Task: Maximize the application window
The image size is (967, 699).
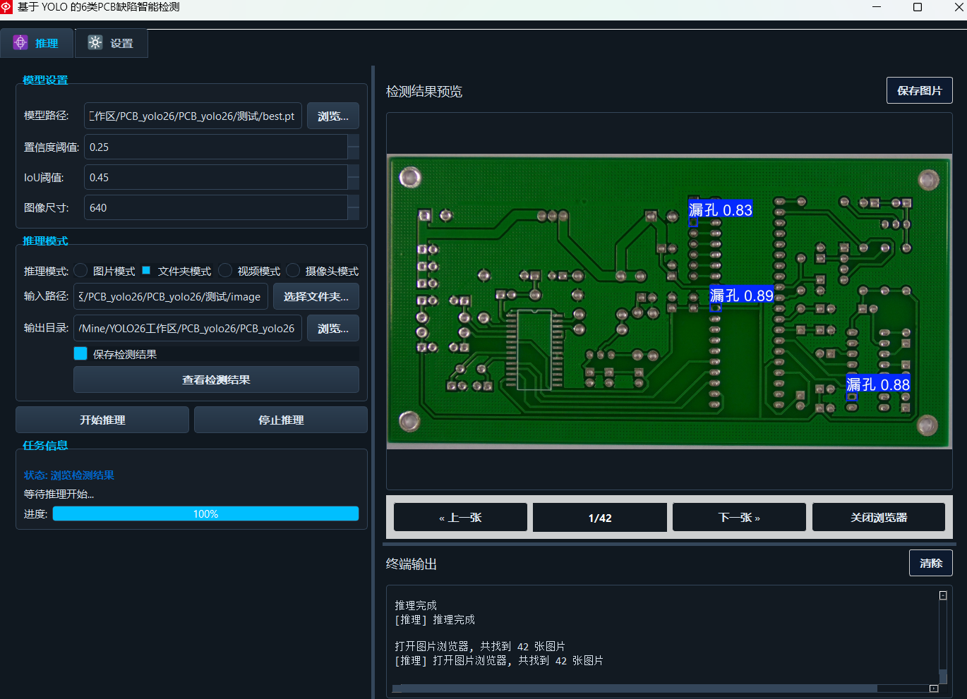Action: click(x=918, y=7)
